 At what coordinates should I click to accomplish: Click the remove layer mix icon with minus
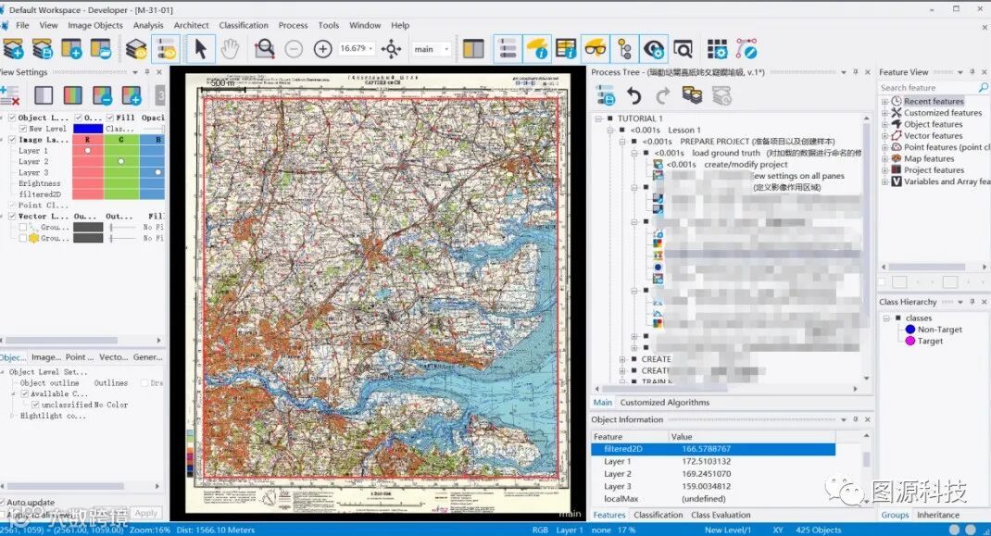(103, 95)
